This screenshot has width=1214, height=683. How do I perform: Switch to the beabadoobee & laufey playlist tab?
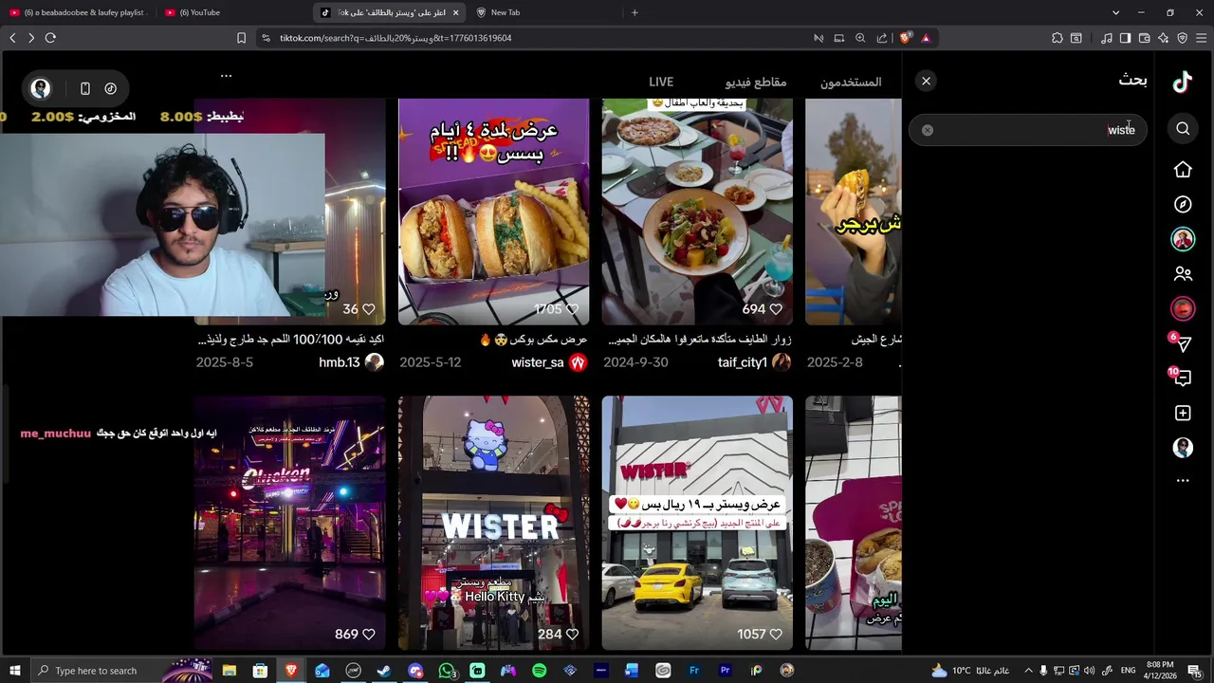pyautogui.click(x=78, y=12)
